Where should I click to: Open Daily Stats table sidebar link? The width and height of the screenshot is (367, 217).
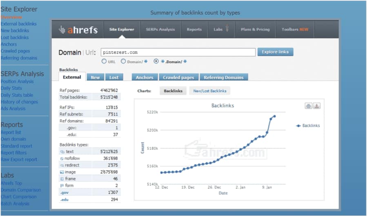tap(17, 95)
